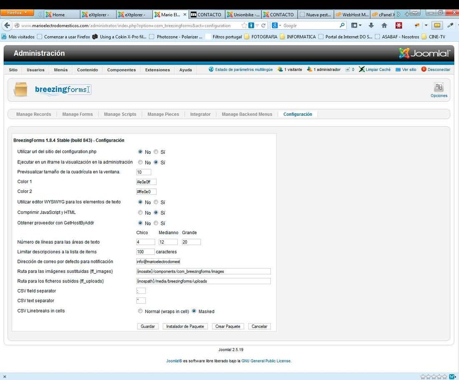
Task: Open the Usuarios admin menu
Action: coord(36,70)
